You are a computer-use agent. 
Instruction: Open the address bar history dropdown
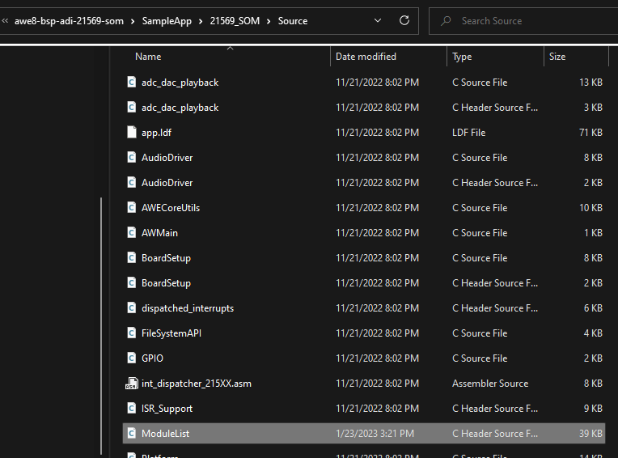pyautogui.click(x=379, y=21)
